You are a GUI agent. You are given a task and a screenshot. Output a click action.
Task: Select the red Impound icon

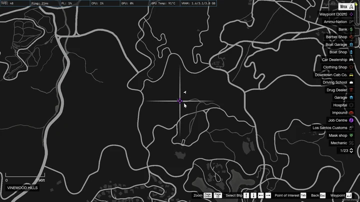tap(351, 113)
